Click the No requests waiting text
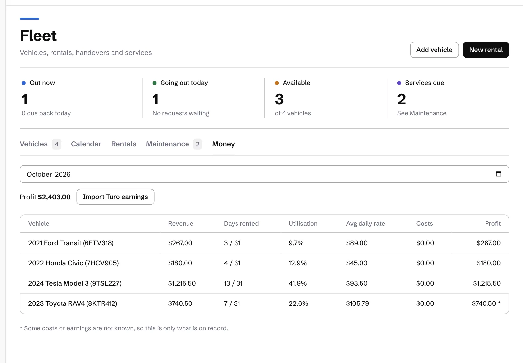 181,113
